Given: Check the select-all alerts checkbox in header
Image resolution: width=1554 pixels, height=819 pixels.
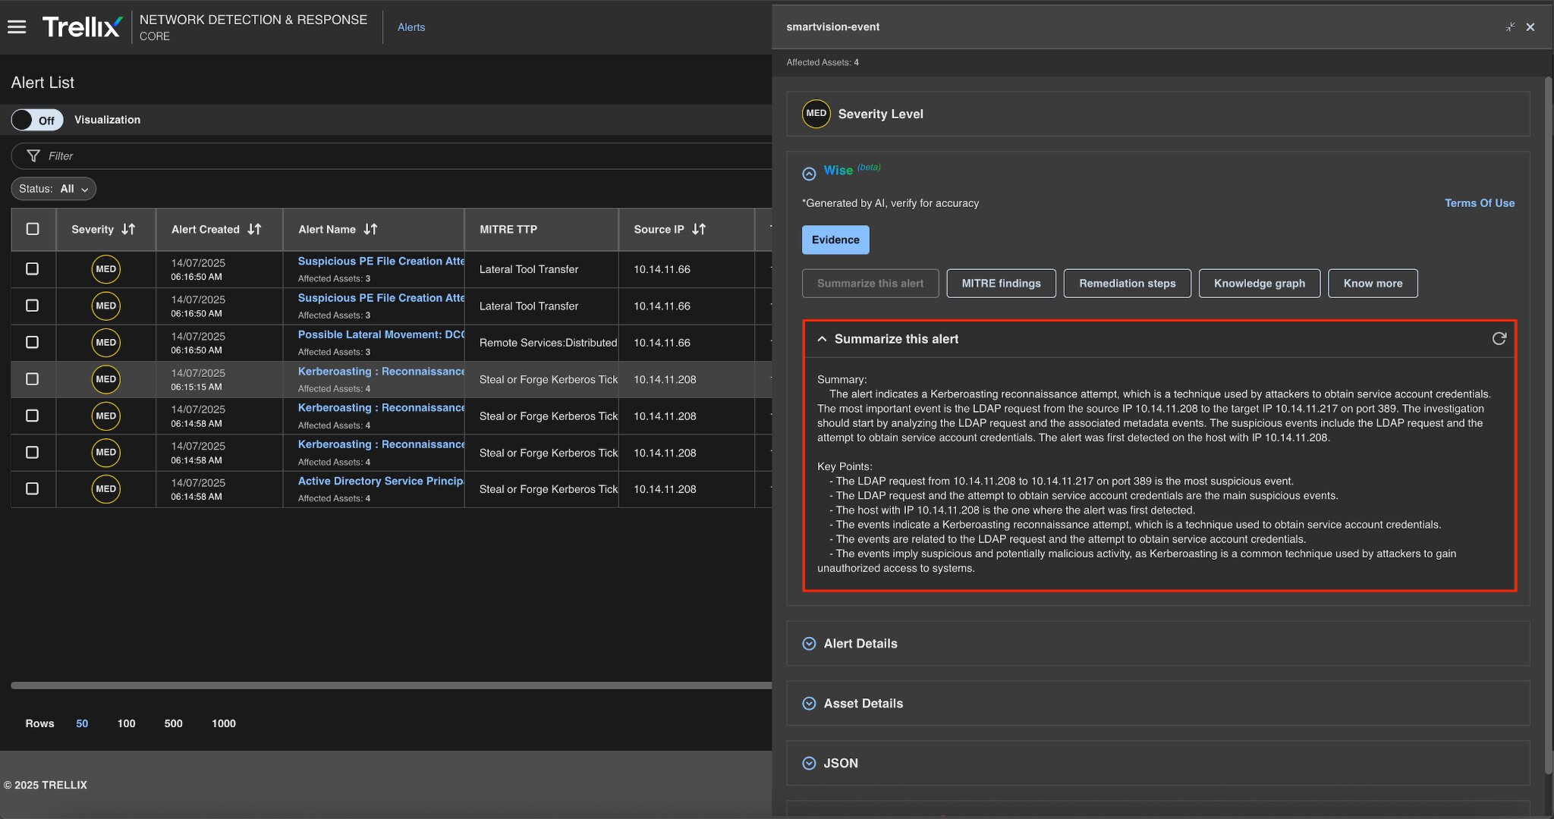Looking at the screenshot, I should pos(33,229).
